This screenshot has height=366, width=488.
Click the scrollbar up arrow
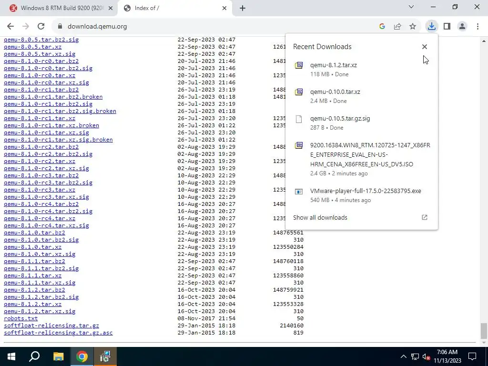(484, 41)
